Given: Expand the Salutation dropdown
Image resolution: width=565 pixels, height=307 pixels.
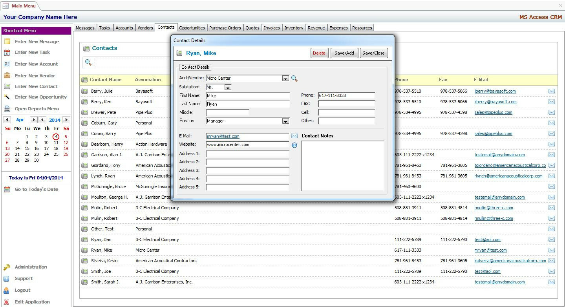Looking at the screenshot, I should (x=228, y=87).
